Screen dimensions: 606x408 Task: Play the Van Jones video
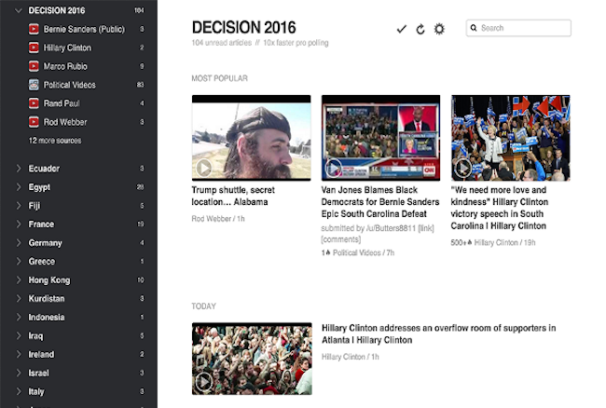tap(333, 168)
